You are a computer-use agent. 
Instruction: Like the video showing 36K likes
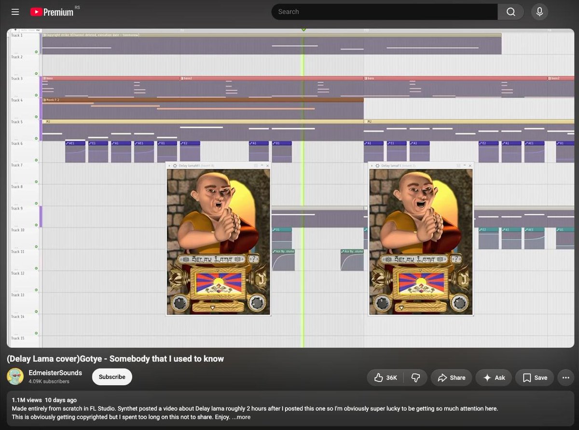click(386, 378)
